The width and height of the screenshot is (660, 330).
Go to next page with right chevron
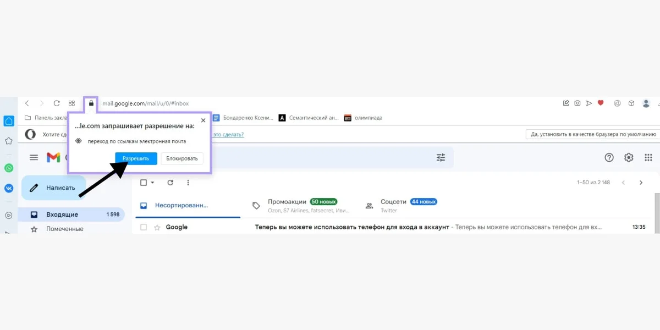(x=641, y=182)
